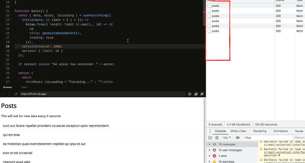Viewport: 305px width, 163px height.
Task: Expand the 16 warnings group arrow
Action: 210,161
